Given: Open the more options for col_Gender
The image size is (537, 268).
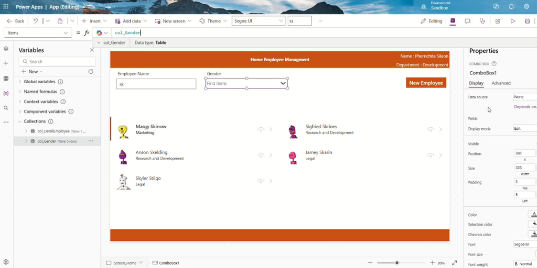Looking at the screenshot, I should (91, 141).
